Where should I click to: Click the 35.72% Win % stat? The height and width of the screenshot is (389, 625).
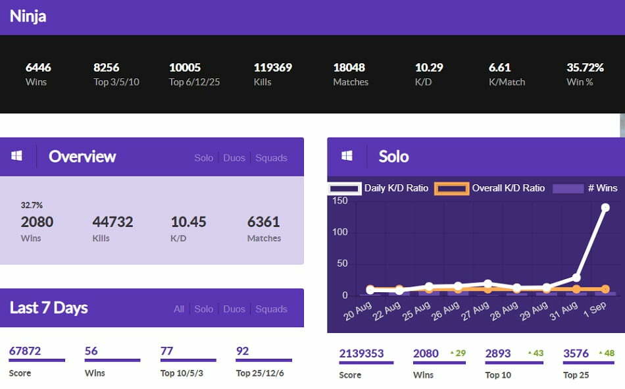pyautogui.click(x=585, y=74)
